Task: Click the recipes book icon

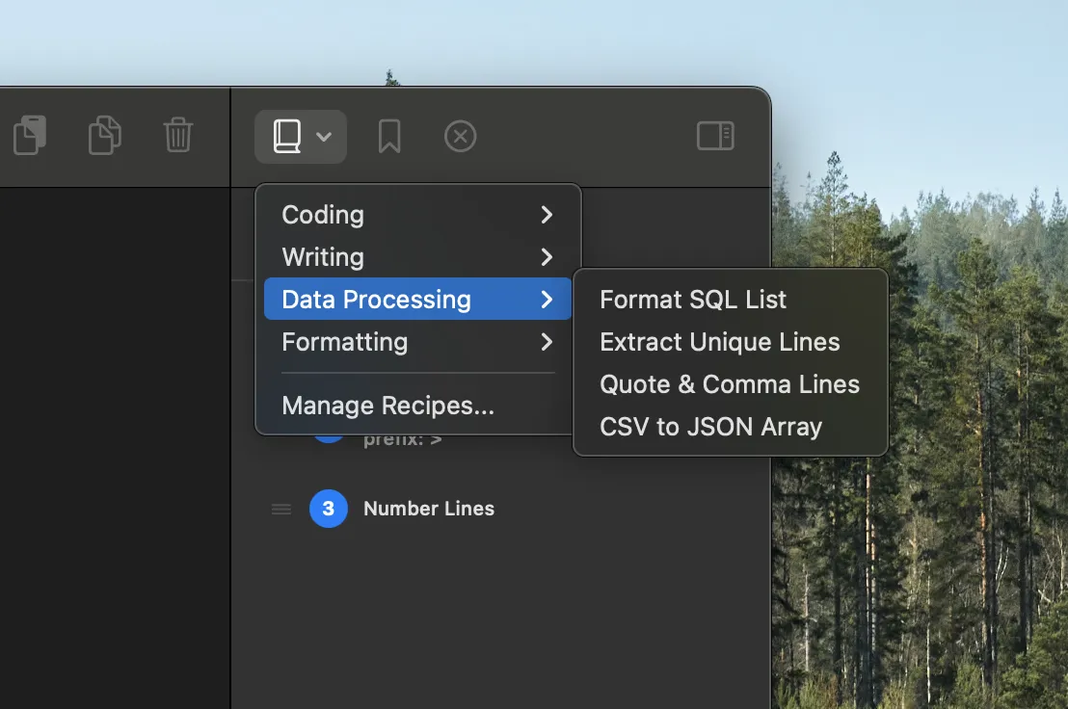Action: [286, 137]
